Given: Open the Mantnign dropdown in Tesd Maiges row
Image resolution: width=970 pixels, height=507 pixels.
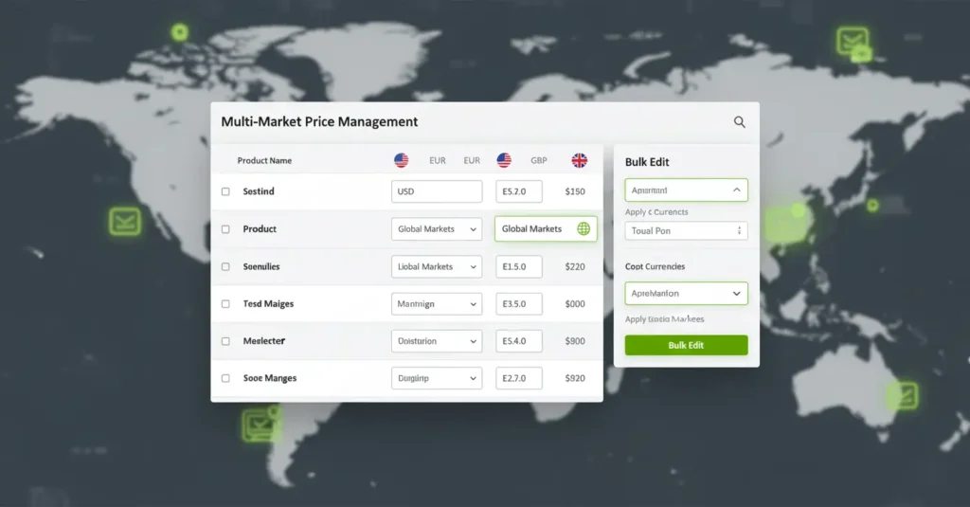Looking at the screenshot, I should click(x=437, y=304).
